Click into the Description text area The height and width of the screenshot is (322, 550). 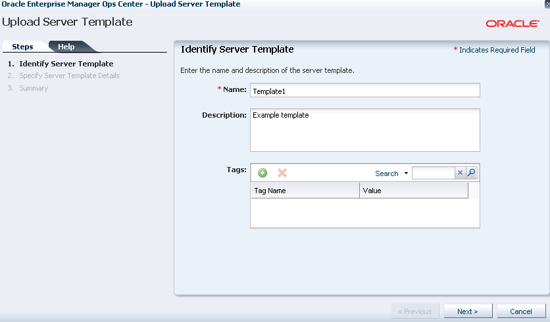click(364, 130)
